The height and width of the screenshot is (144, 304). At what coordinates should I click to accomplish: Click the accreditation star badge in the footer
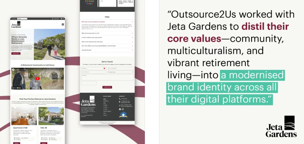coord(123,115)
